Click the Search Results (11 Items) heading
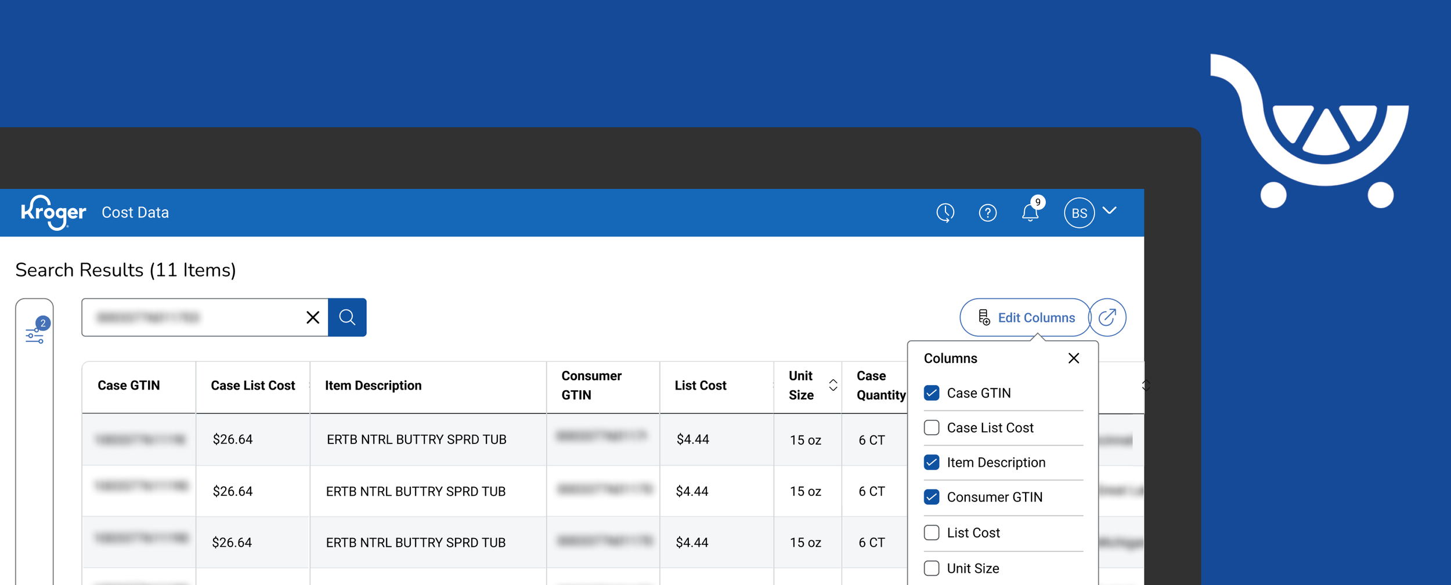 [126, 270]
